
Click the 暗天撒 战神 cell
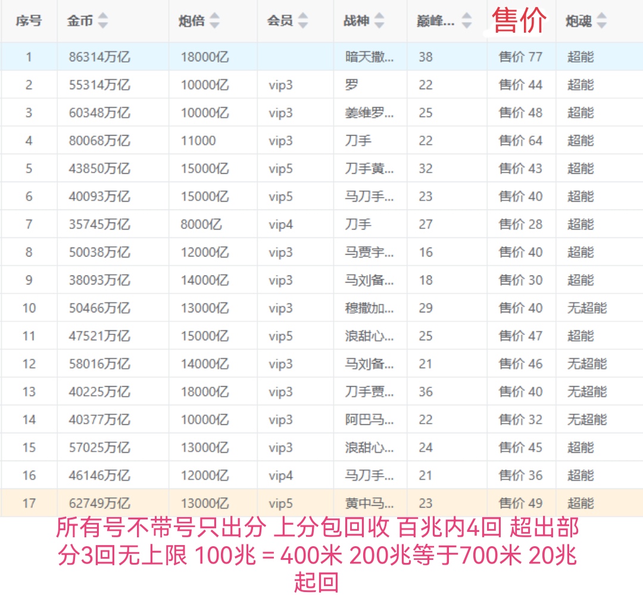pyautogui.click(x=369, y=57)
